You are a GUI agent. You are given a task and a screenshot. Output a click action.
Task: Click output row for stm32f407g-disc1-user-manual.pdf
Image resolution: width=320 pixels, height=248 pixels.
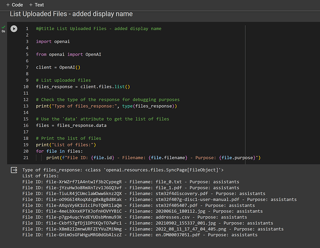click(160, 199)
